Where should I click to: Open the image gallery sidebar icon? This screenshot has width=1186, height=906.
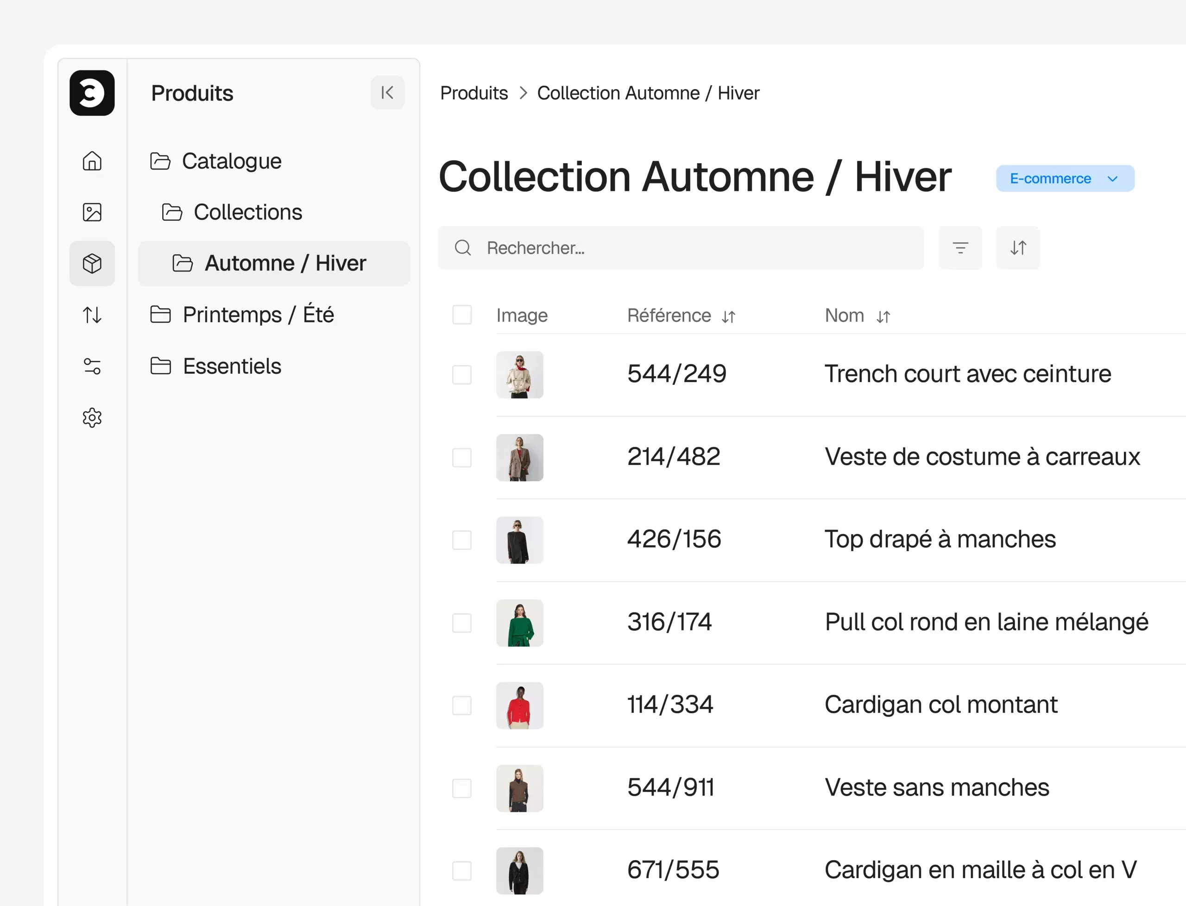pos(92,212)
